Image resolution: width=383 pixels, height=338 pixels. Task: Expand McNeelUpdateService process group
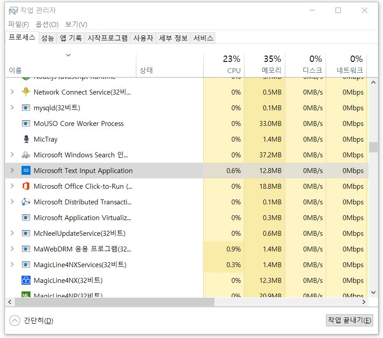[12, 233]
